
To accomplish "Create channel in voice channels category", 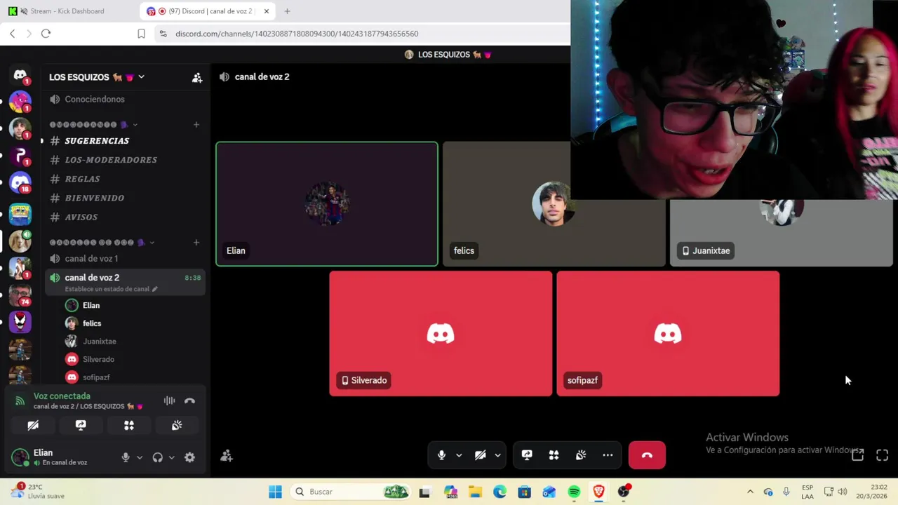I will tap(196, 243).
